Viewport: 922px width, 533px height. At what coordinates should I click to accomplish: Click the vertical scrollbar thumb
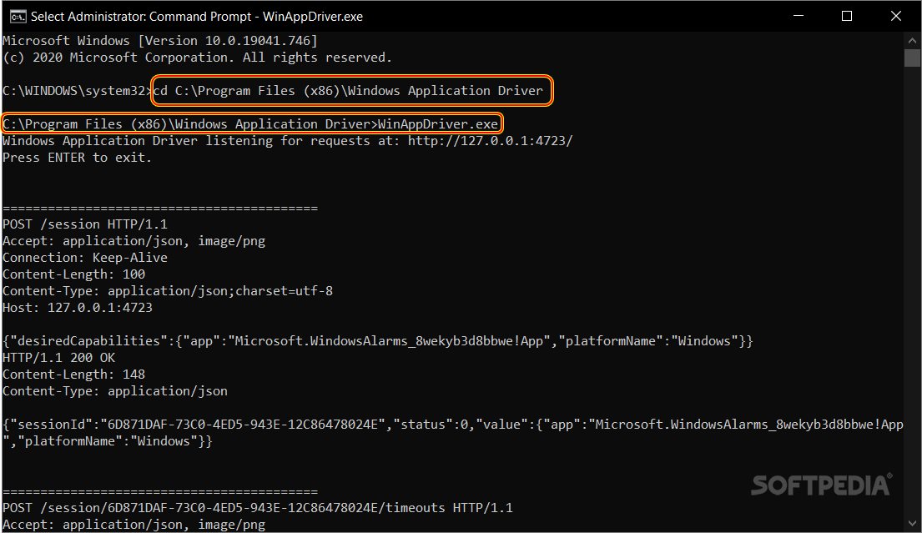(912, 58)
